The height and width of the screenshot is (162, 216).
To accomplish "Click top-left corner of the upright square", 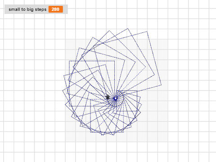I will pyautogui.click(x=69, y=61).
